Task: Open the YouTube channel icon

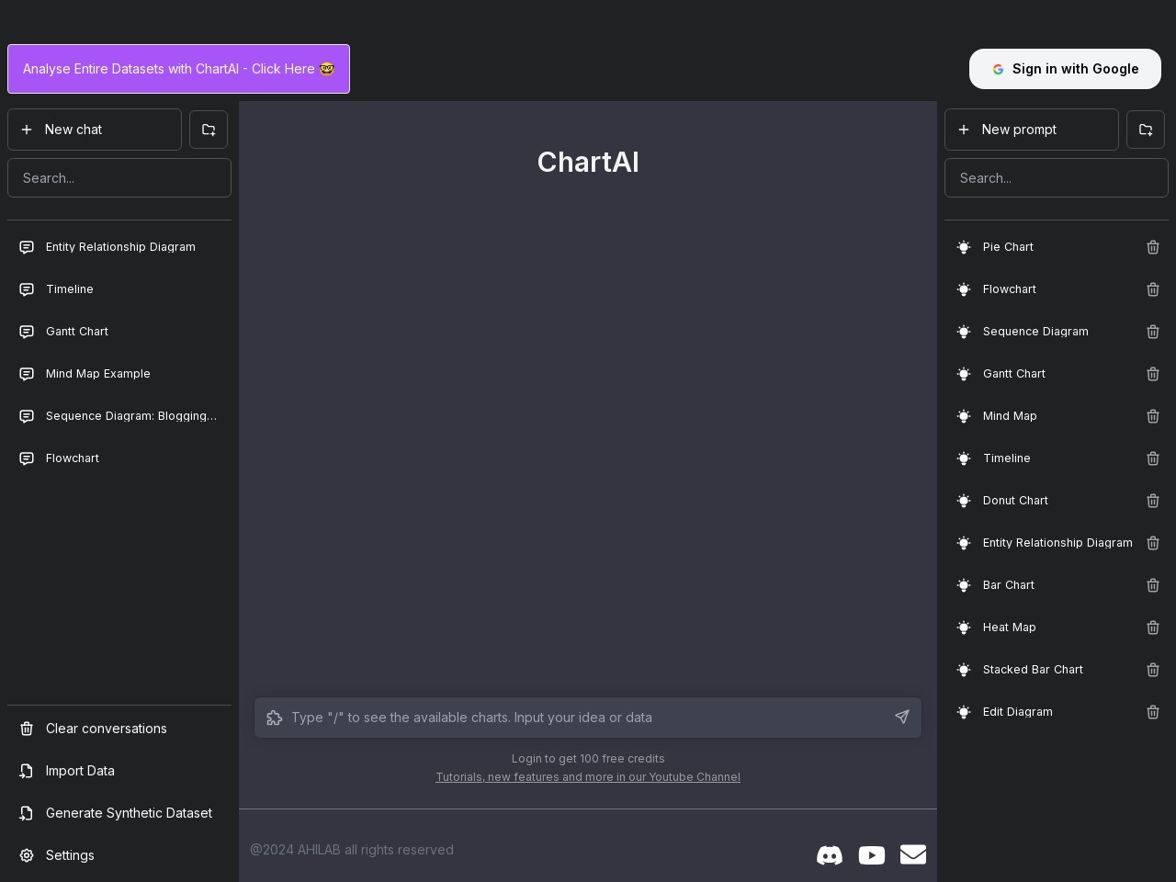Action: [871, 855]
